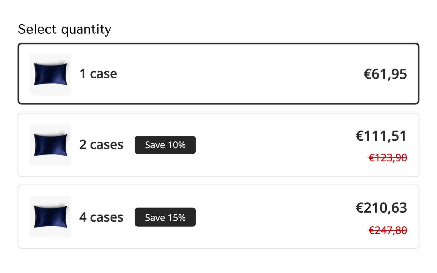Click the pillowcase image beside 2 cases
The width and height of the screenshot is (437, 273).
point(51,145)
